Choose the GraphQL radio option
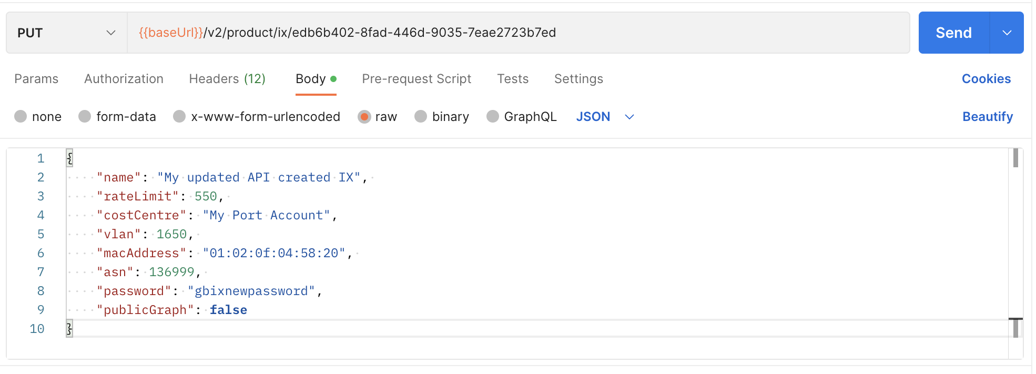 tap(493, 116)
